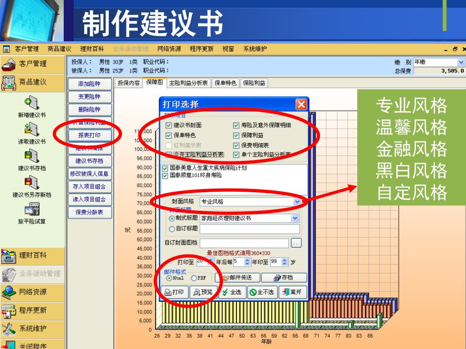The width and height of the screenshot is (466, 349).
Task: Click the 客户管理 sidebar icon
Action: point(9,64)
